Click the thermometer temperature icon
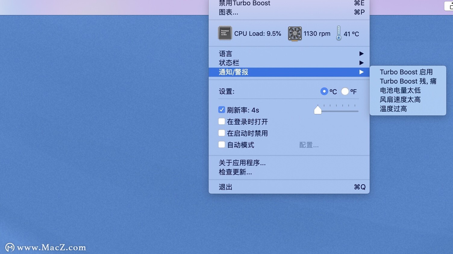453x254 pixels. [x=339, y=33]
